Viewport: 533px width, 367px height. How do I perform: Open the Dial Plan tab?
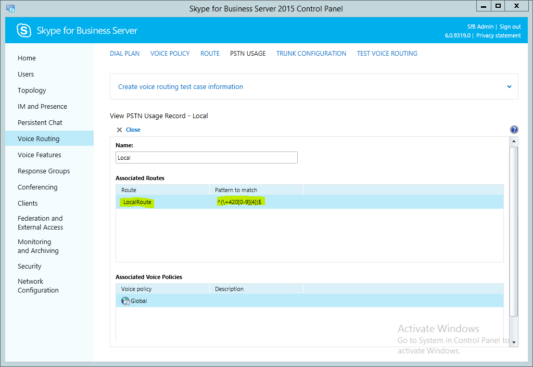click(124, 54)
